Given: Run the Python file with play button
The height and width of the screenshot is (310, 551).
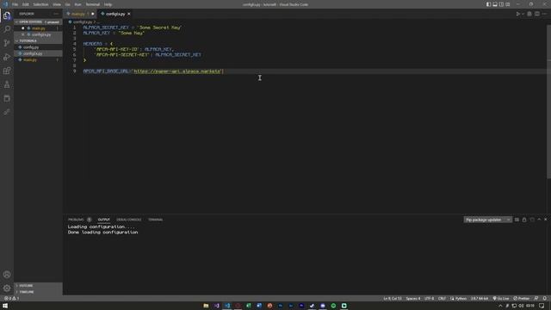Looking at the screenshot, I should 517,14.
